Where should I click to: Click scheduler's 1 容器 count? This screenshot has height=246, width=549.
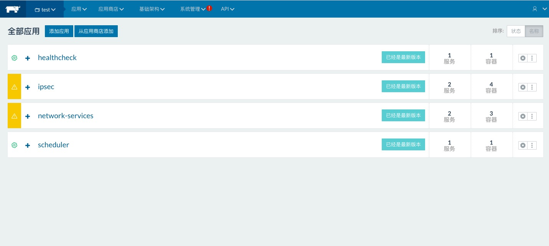coord(491,145)
